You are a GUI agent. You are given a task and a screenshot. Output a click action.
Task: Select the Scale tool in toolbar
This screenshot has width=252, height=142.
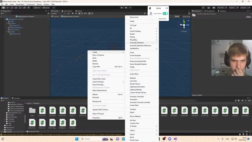(x=16, y=7)
